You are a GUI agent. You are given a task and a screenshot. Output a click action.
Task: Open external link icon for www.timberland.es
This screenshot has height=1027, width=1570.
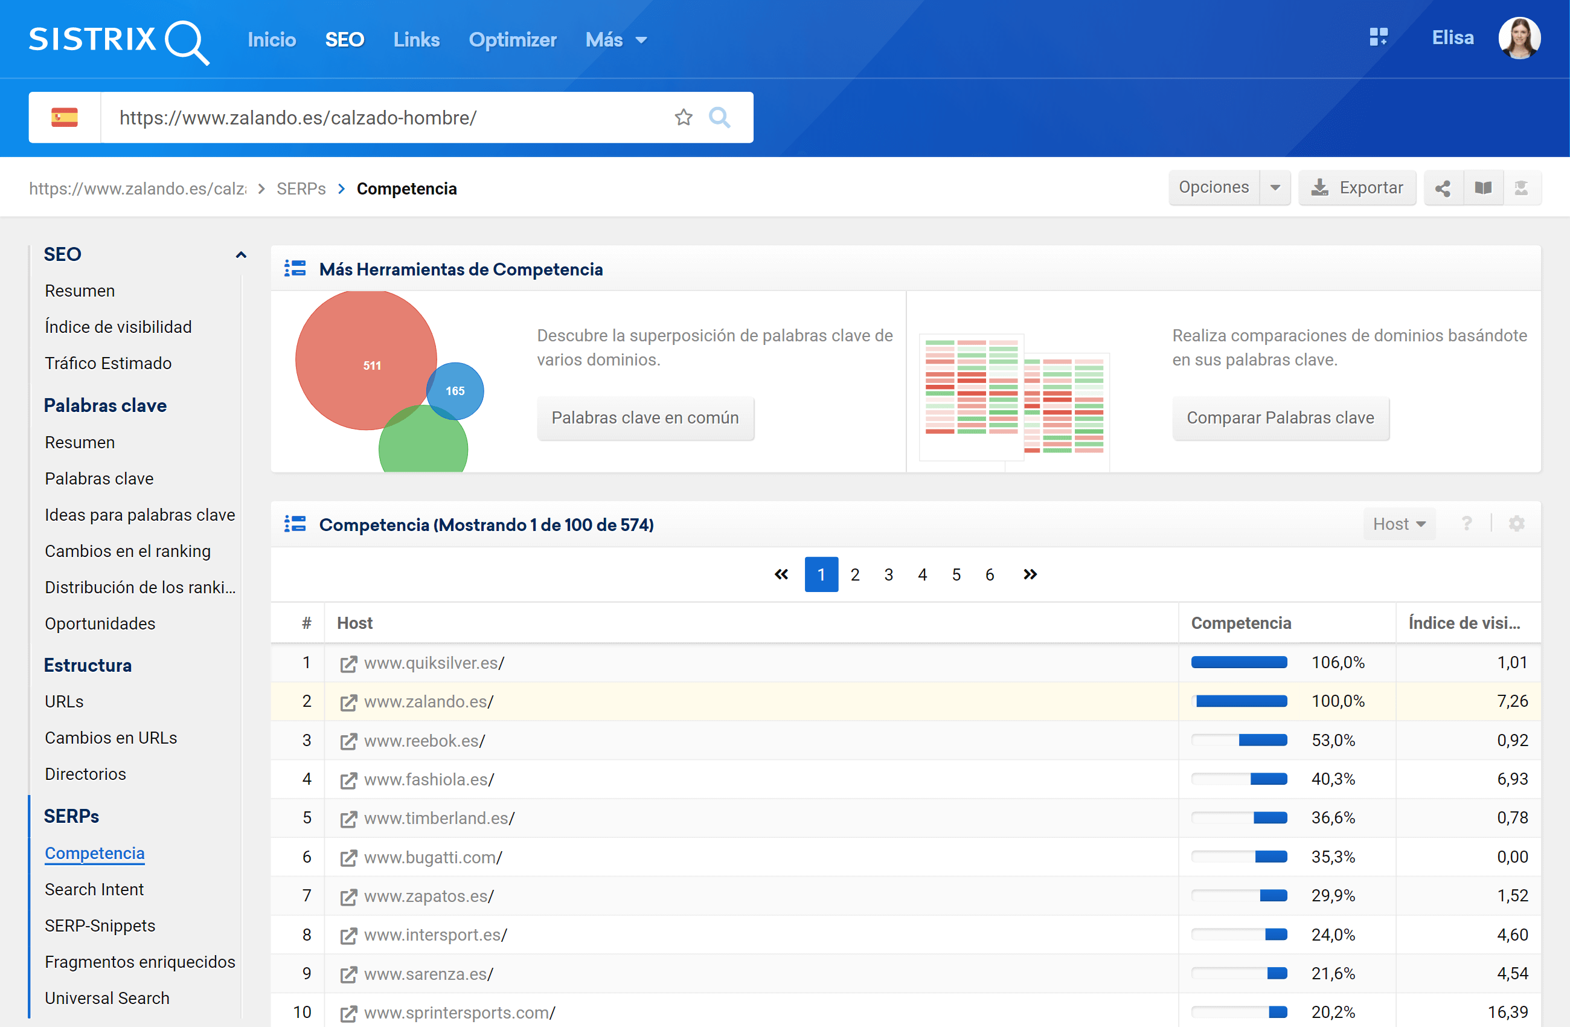tap(348, 819)
